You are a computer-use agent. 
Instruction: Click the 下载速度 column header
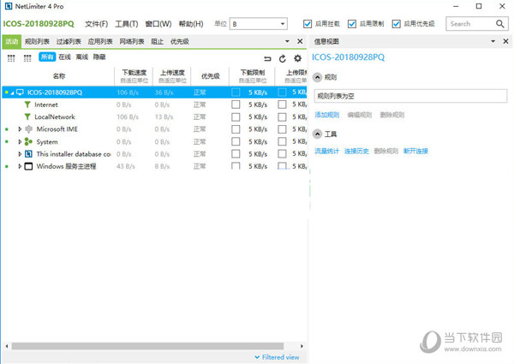pos(134,76)
